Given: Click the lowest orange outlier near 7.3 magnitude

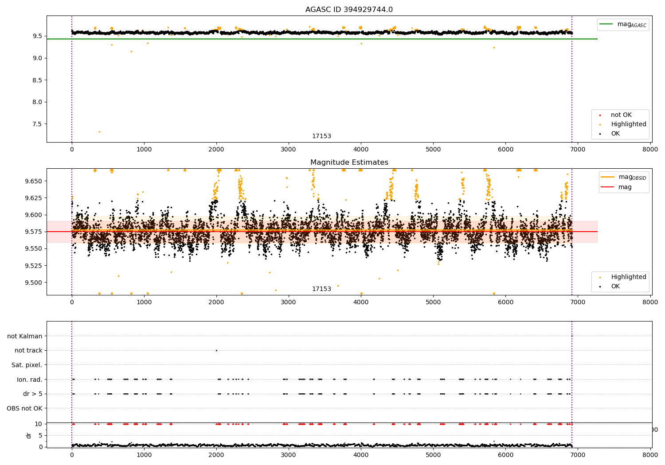Looking at the screenshot, I should [99, 132].
